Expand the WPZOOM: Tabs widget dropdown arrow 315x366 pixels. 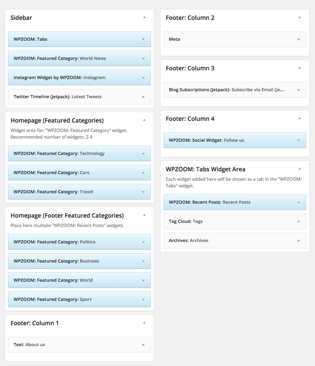click(143, 40)
